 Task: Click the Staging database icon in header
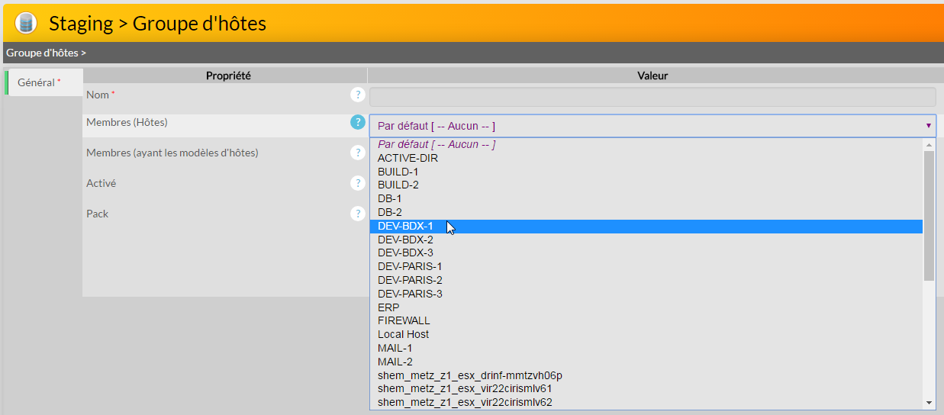26,23
